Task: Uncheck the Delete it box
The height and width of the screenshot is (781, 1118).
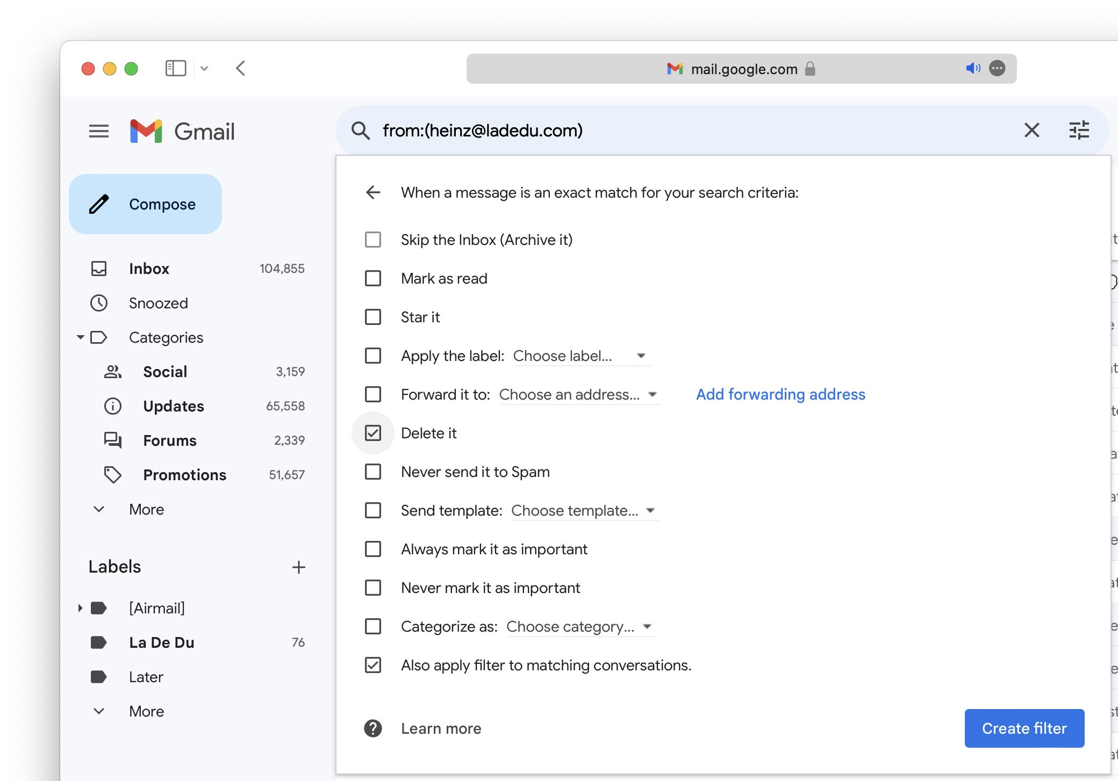Action: click(373, 433)
